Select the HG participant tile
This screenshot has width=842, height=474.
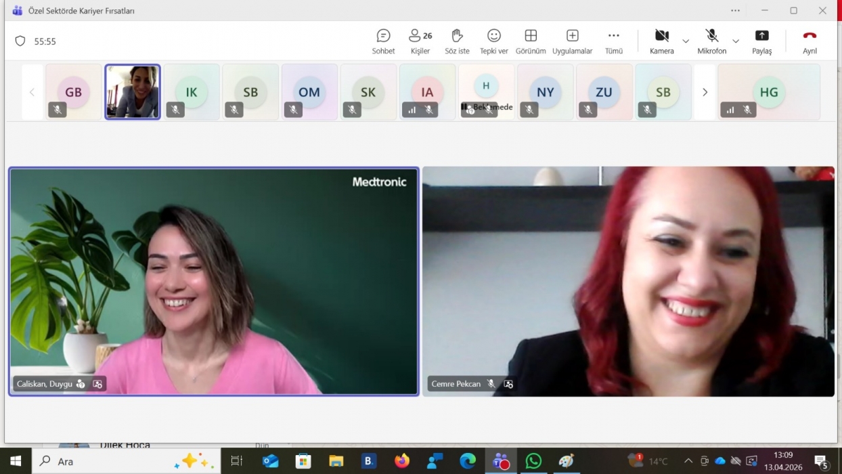[768, 92]
